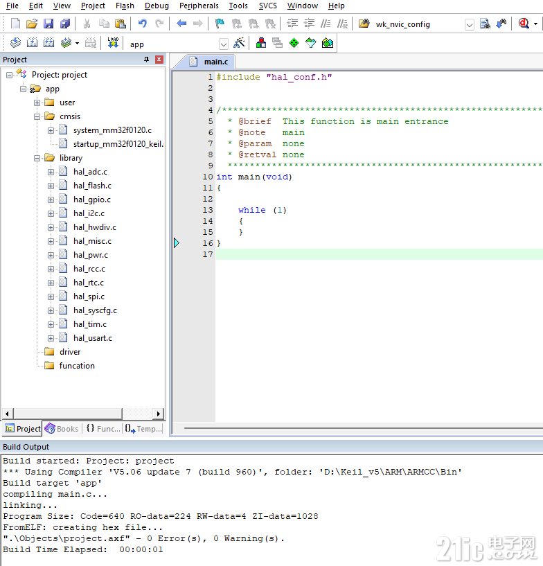
Task: Collapse the cmsis folder
Action: 37,116
